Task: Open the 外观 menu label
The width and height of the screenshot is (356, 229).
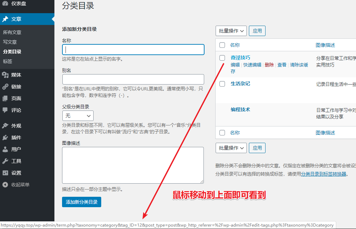Action: click(16, 126)
